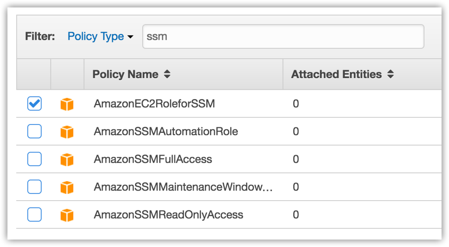Click the AmazonEC2RoleforSSM policy name

coord(154,104)
